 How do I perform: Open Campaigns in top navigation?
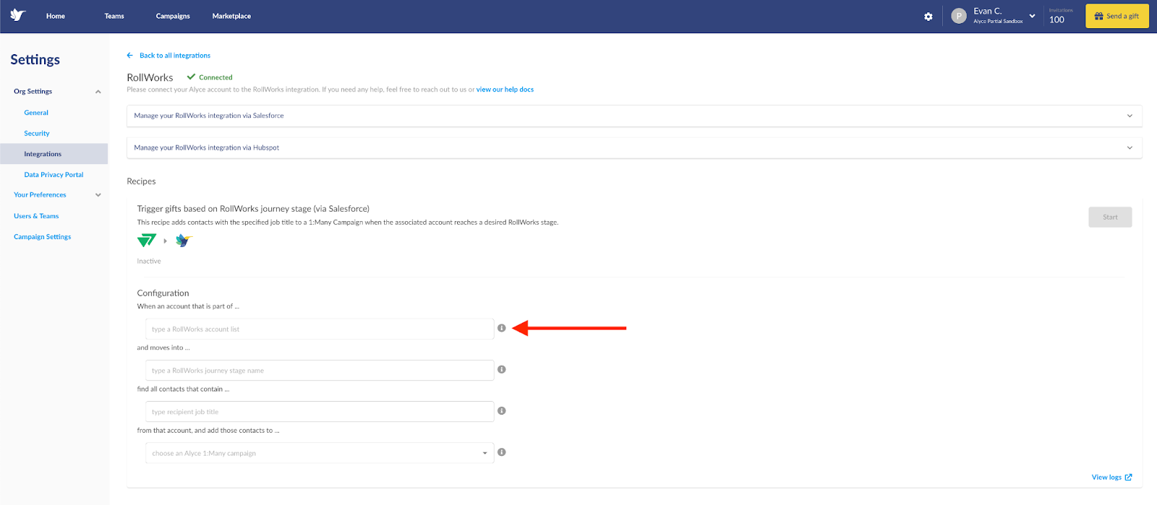pyautogui.click(x=173, y=16)
